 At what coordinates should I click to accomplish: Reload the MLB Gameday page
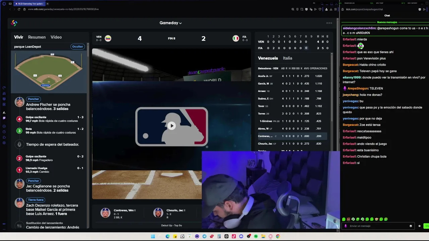point(19,9)
